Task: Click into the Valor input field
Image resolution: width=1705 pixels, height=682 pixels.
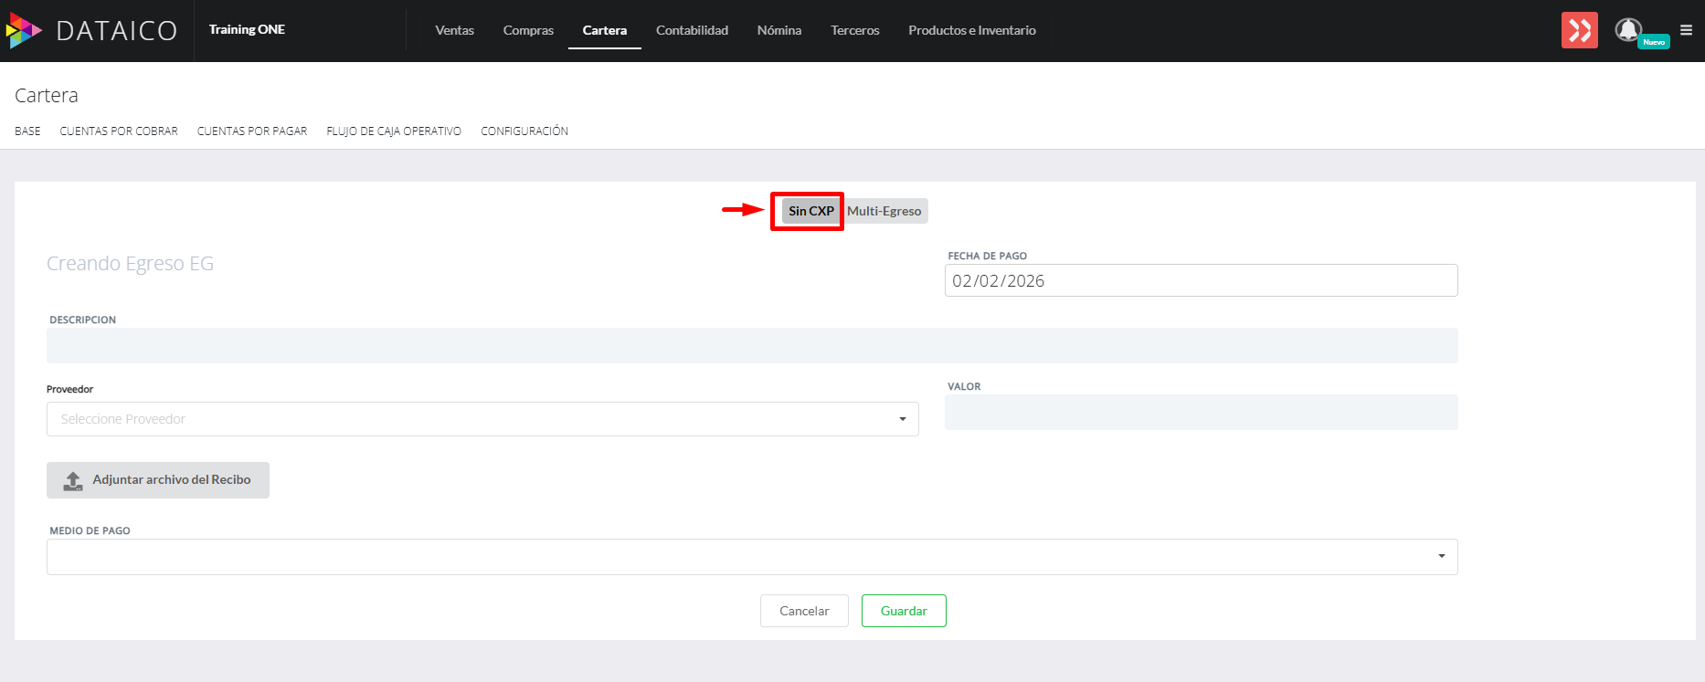Action: point(1200,413)
